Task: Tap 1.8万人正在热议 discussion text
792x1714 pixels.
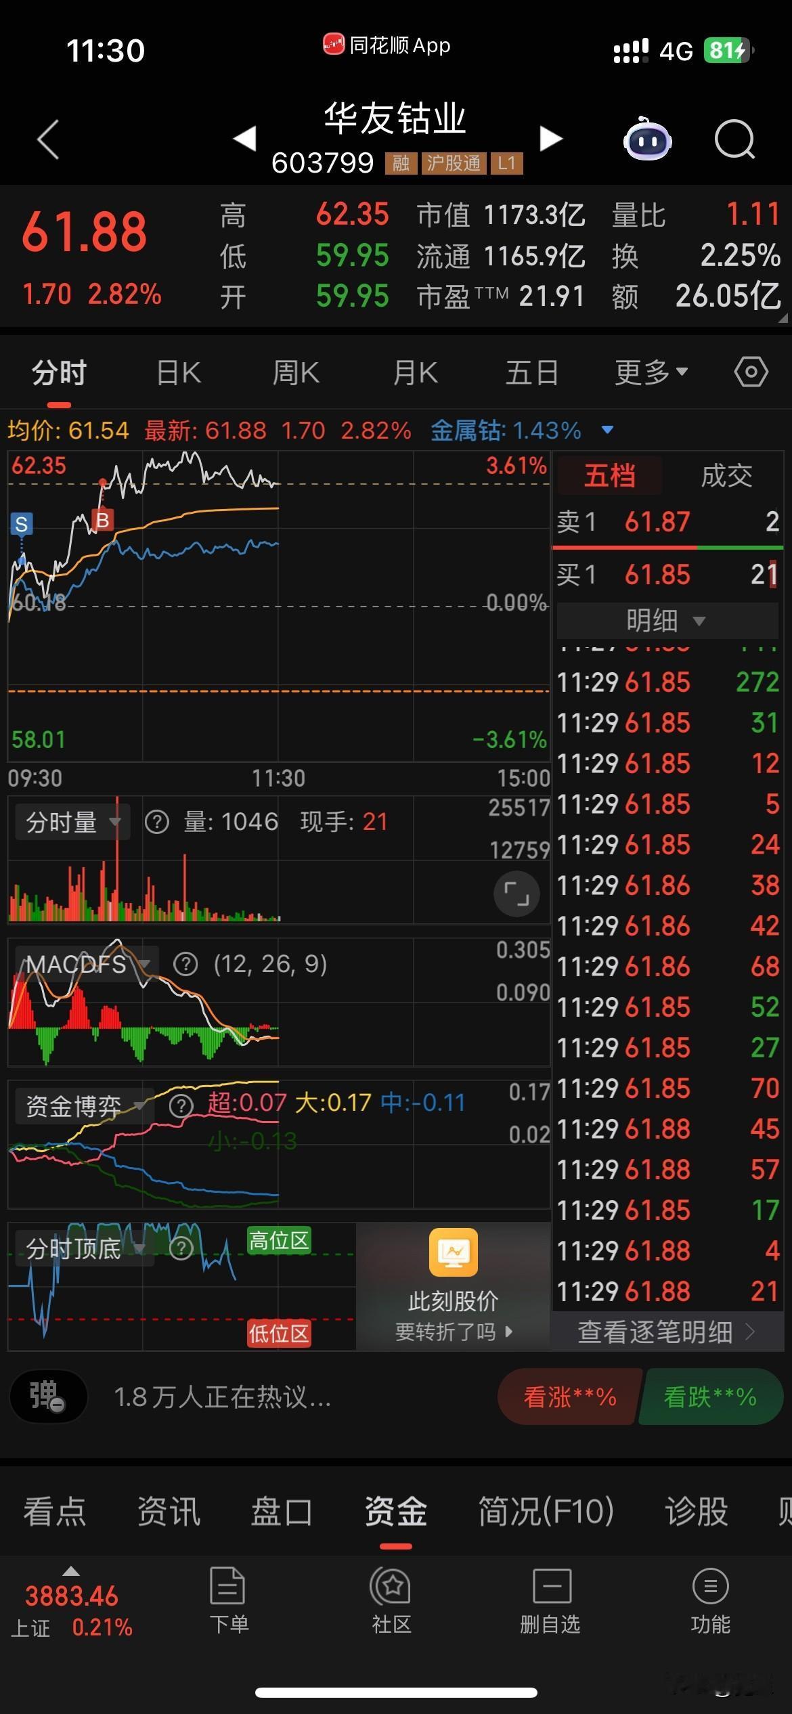Action: click(222, 1397)
